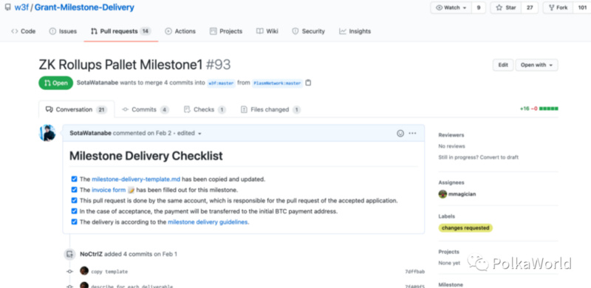Switch to the Issues tab
Screen dimensions: 591x288
point(63,31)
